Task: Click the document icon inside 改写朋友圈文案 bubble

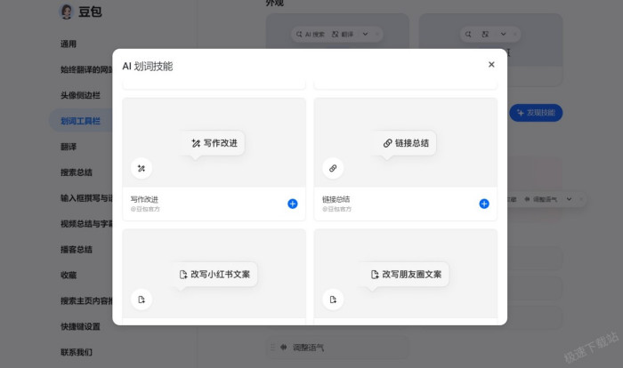Action: (375, 275)
